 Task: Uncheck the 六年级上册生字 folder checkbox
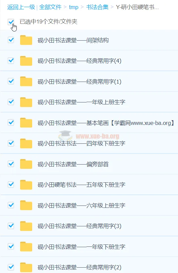point(11,205)
